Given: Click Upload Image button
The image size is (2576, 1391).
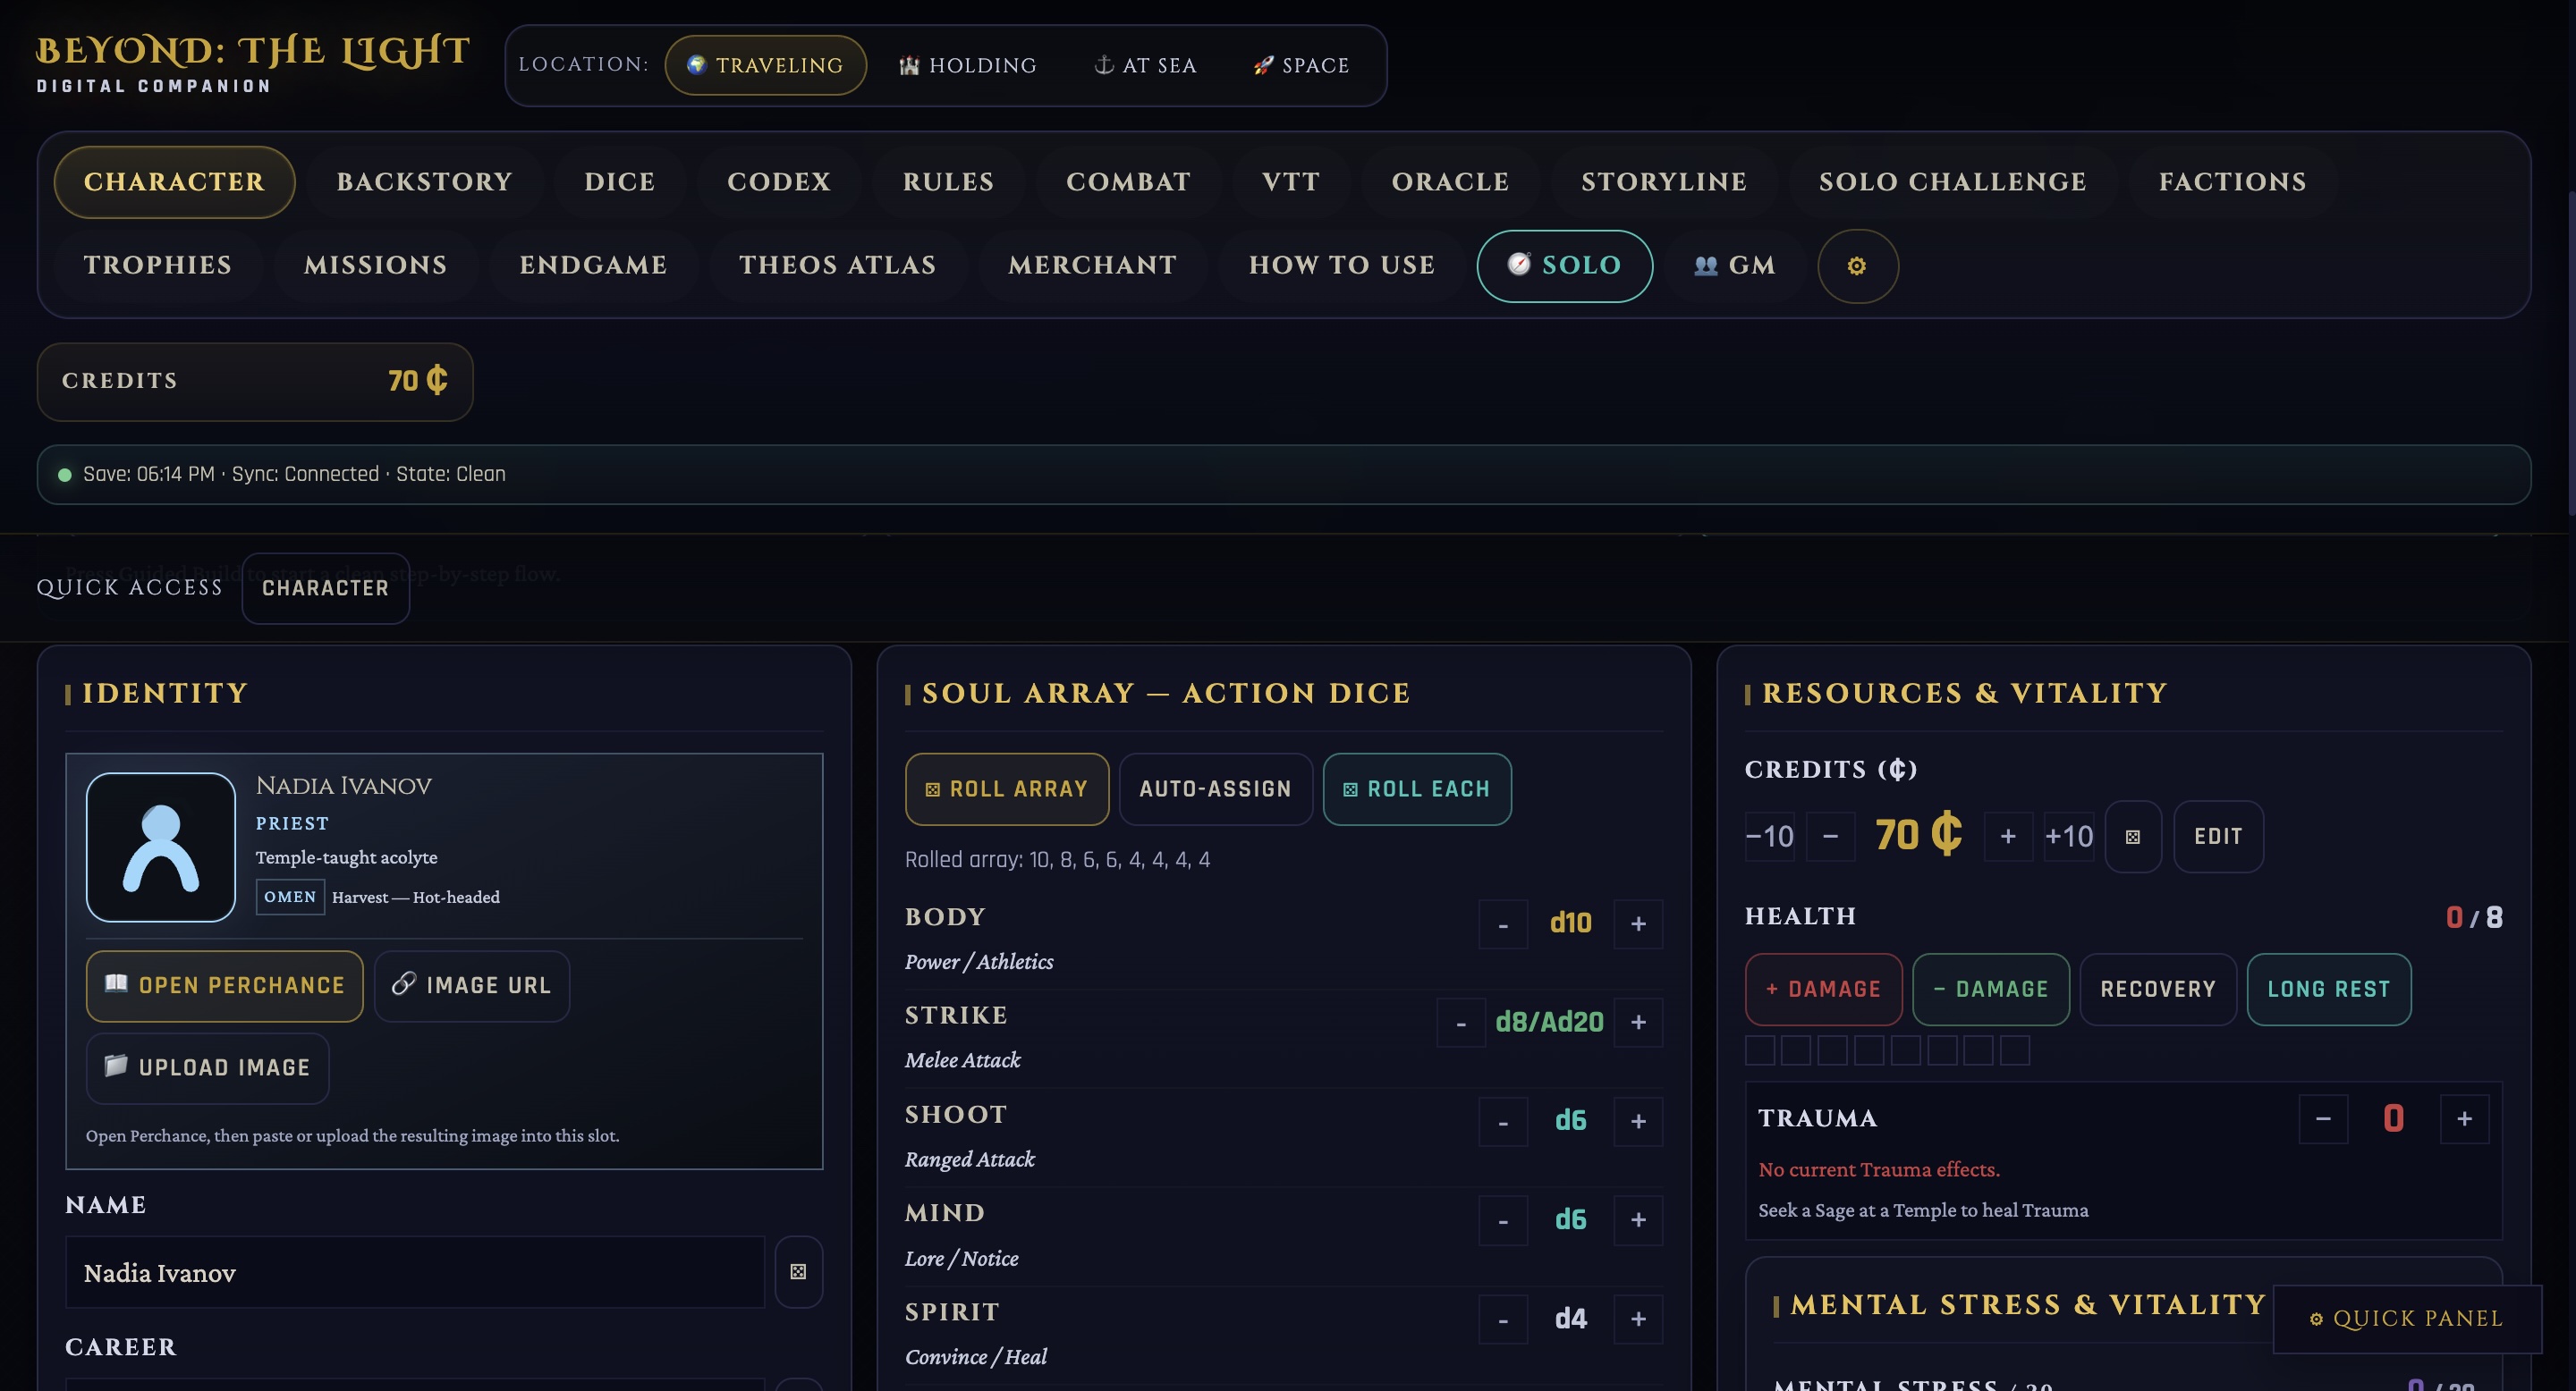Looking at the screenshot, I should [208, 1068].
